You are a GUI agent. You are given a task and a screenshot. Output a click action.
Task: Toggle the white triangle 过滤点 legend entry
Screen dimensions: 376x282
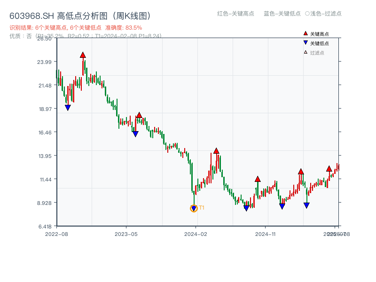(x=305, y=53)
